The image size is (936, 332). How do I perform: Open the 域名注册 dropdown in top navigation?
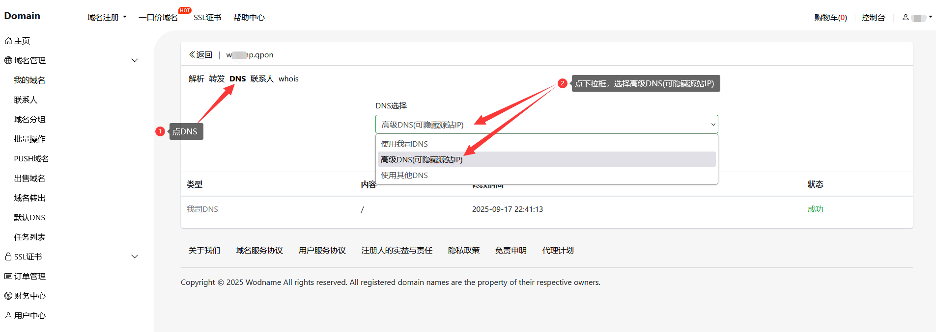tap(107, 17)
